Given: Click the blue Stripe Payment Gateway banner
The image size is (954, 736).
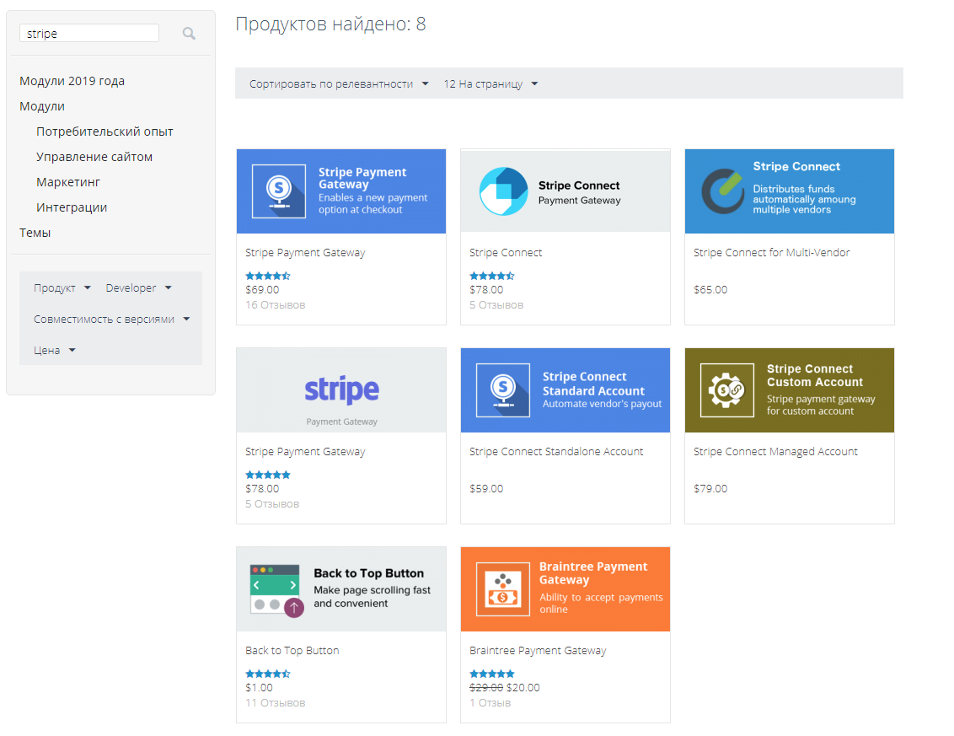Looking at the screenshot, I should 341,191.
